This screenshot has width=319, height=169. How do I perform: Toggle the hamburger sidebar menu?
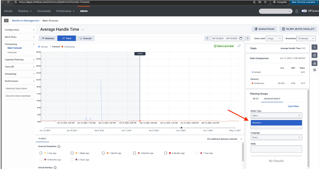point(6,21)
